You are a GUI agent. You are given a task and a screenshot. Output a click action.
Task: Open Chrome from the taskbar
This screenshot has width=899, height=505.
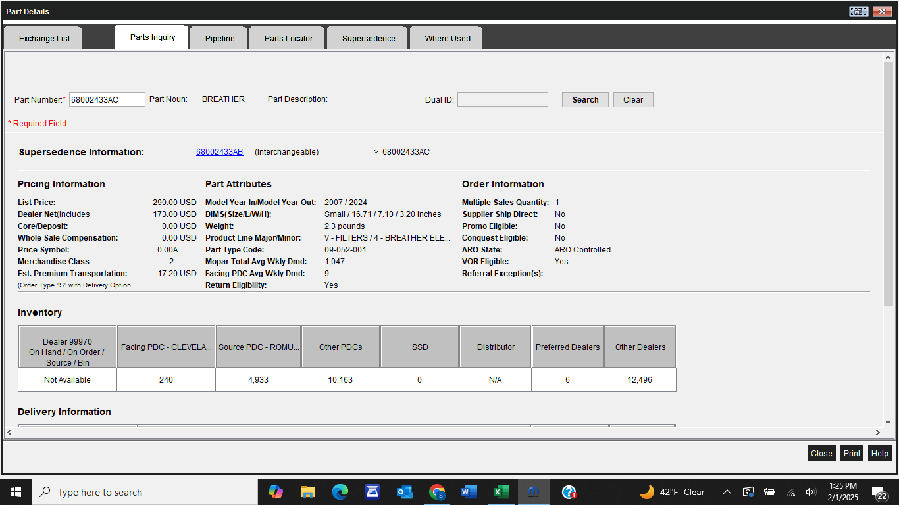coord(437,492)
